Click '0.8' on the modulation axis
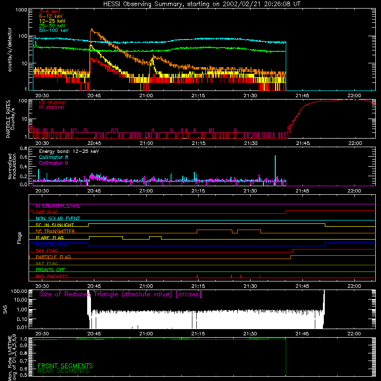 tap(23, 148)
